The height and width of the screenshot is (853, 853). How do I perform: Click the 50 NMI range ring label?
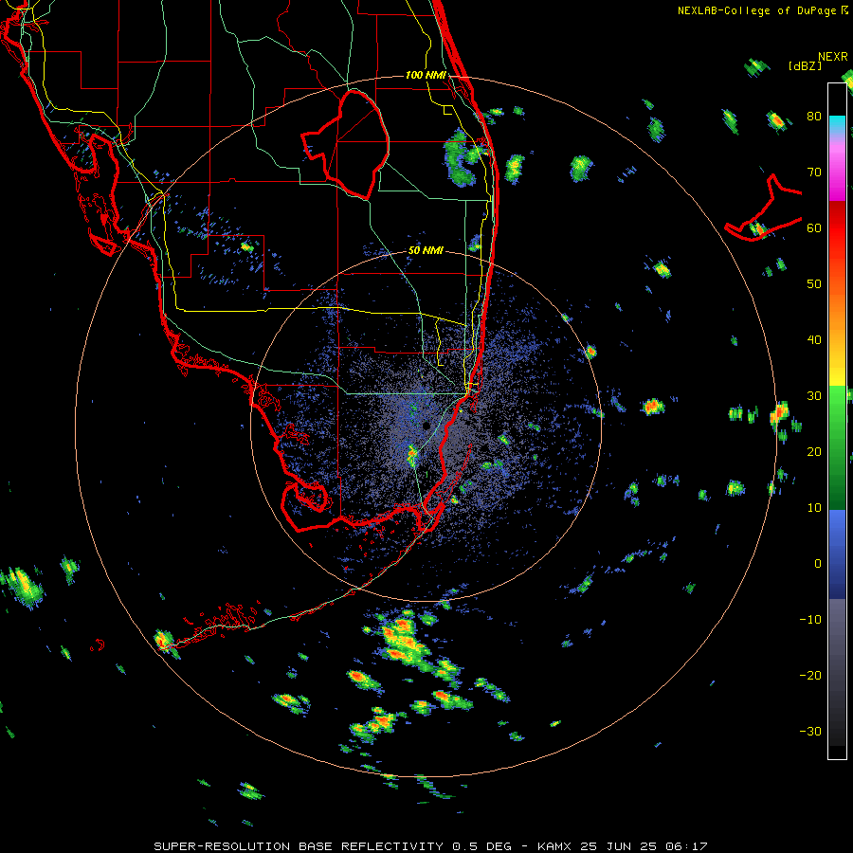click(426, 251)
